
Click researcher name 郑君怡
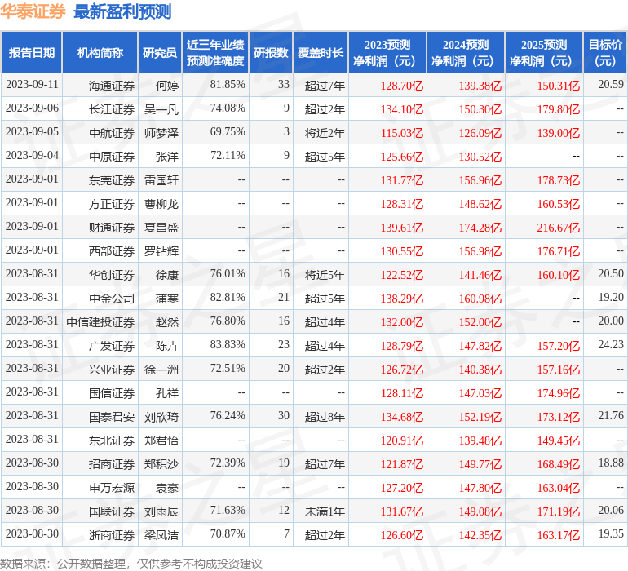pos(161,440)
